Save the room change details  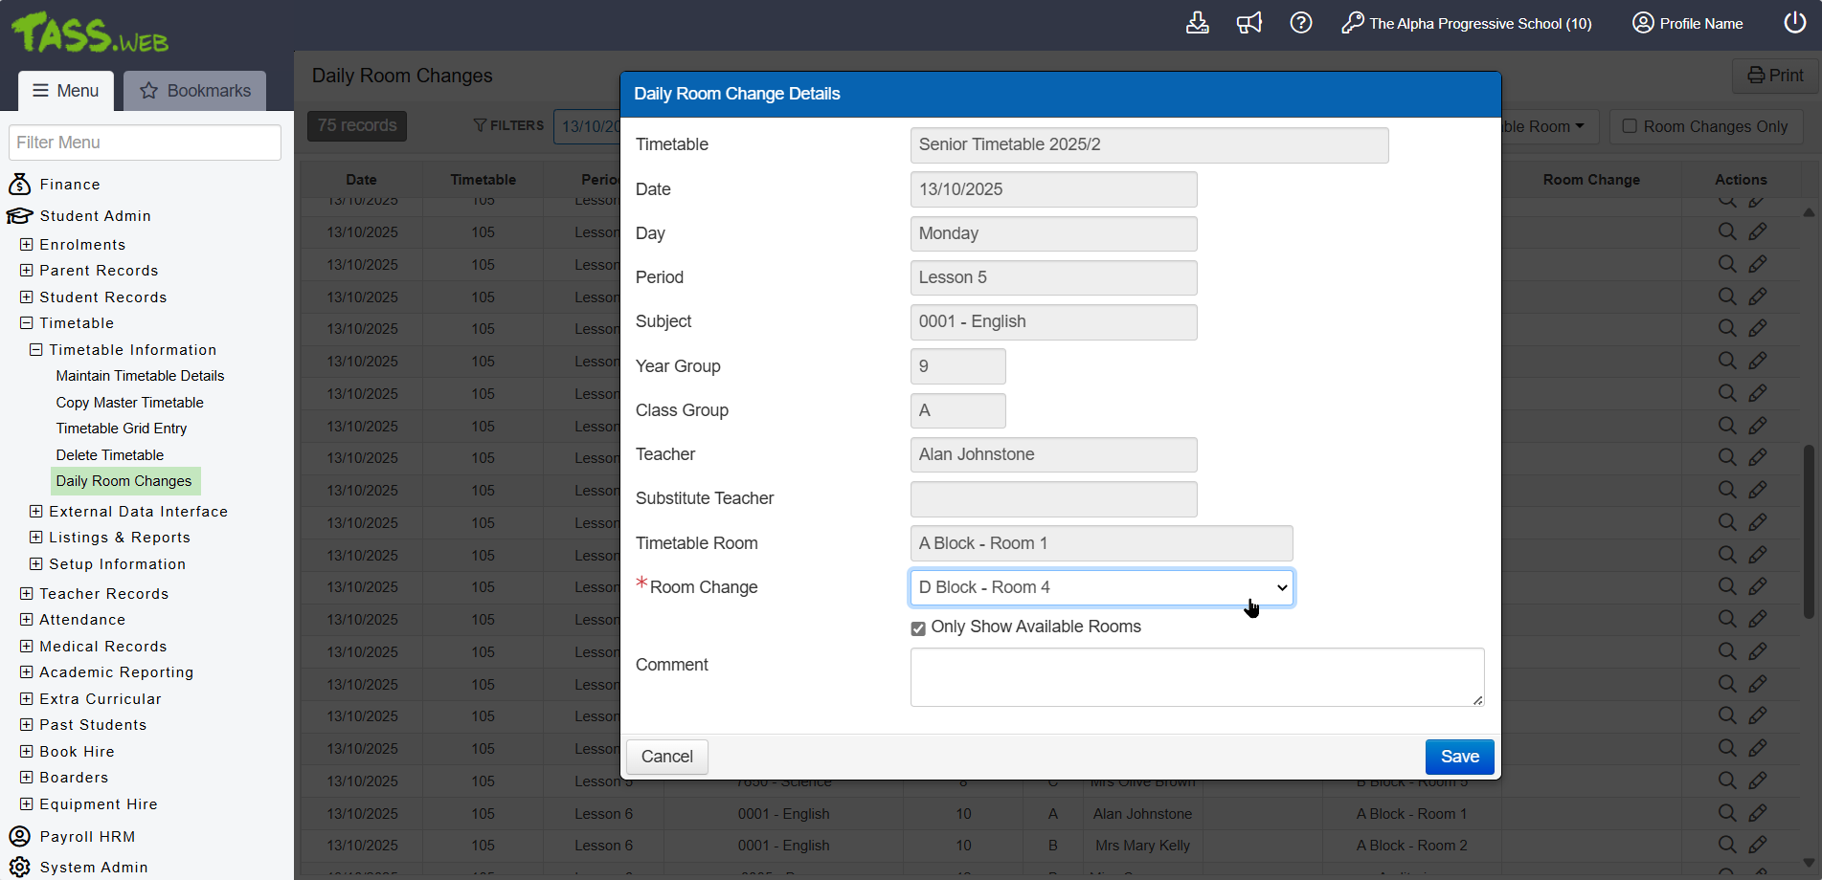click(x=1459, y=757)
